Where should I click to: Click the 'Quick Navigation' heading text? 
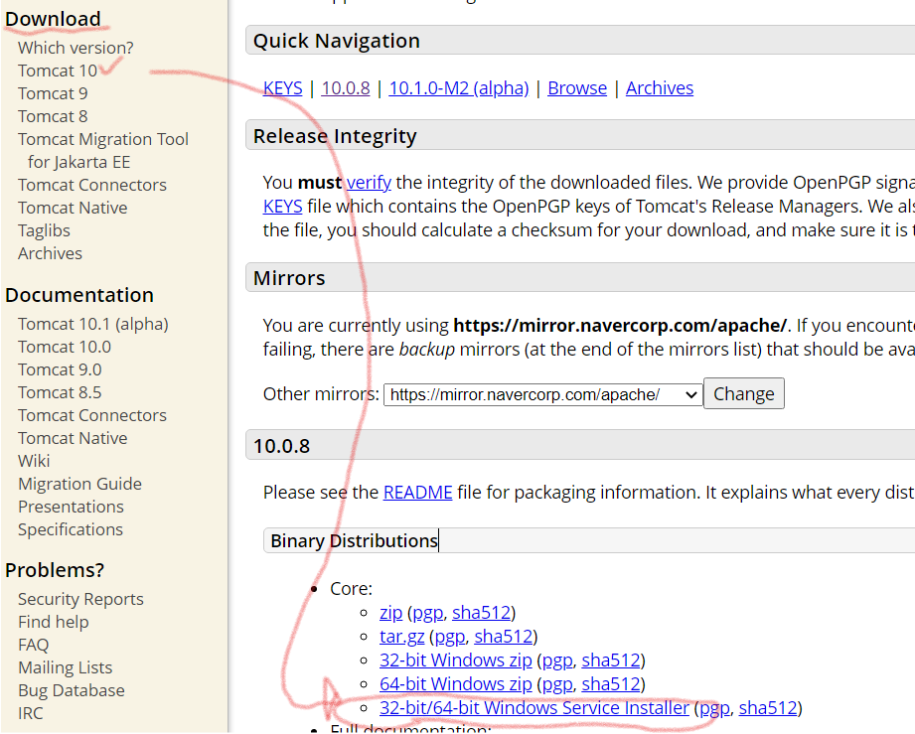pos(337,41)
